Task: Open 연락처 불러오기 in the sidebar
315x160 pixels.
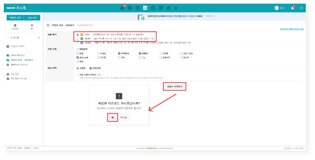Action: pos(16,55)
